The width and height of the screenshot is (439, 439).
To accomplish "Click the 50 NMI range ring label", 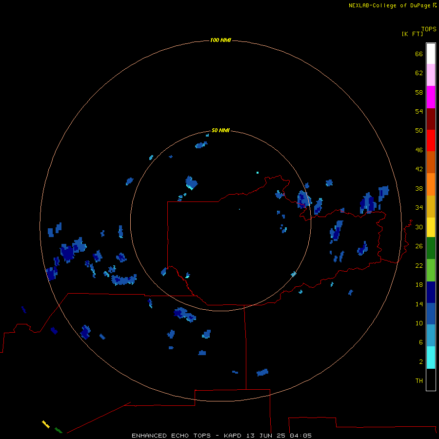I will [x=220, y=130].
